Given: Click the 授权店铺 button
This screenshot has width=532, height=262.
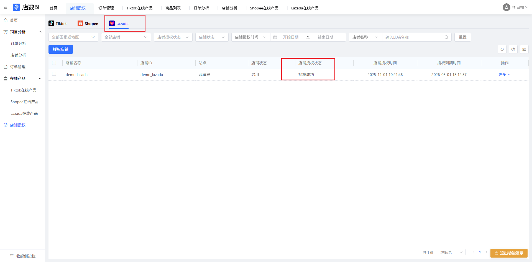Looking at the screenshot, I should click(x=61, y=49).
